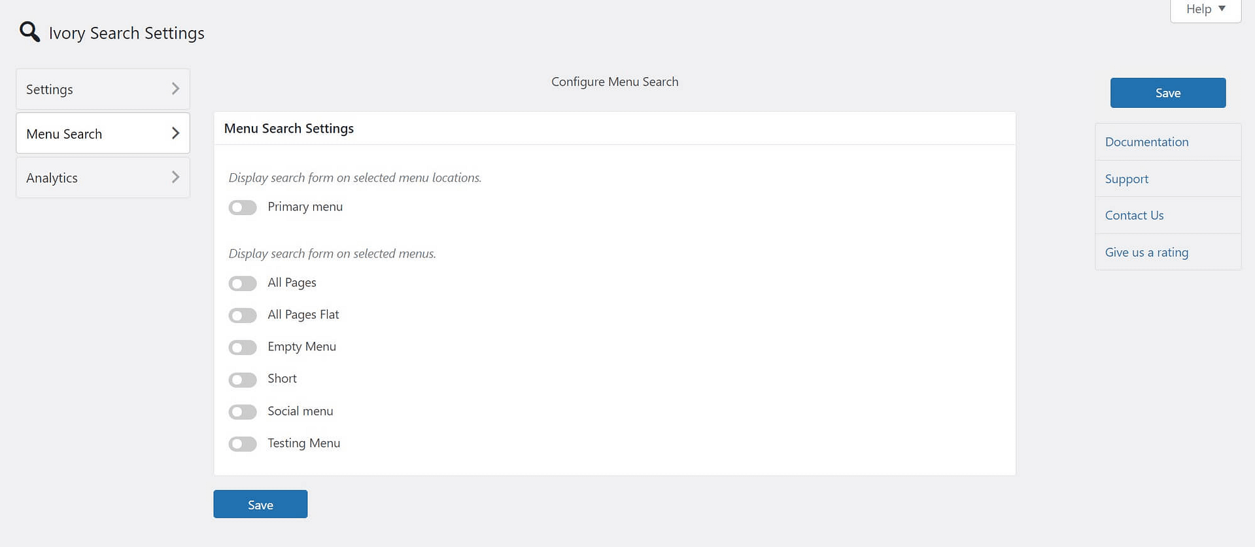
Task: Click the top-right Save button
Action: (1167, 93)
